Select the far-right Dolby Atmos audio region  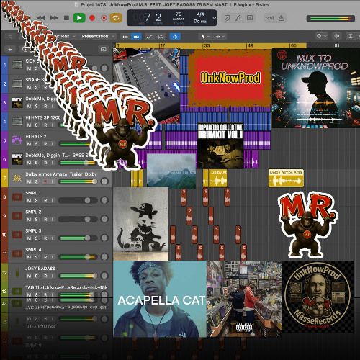[286, 178]
